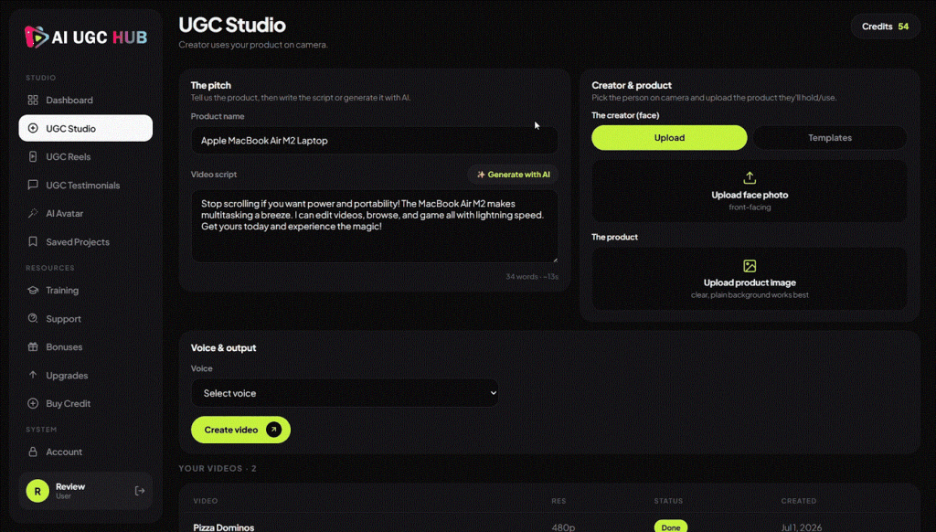Click the UGC Studio plus-circle icon
This screenshot has height=532, width=936.
click(33, 128)
